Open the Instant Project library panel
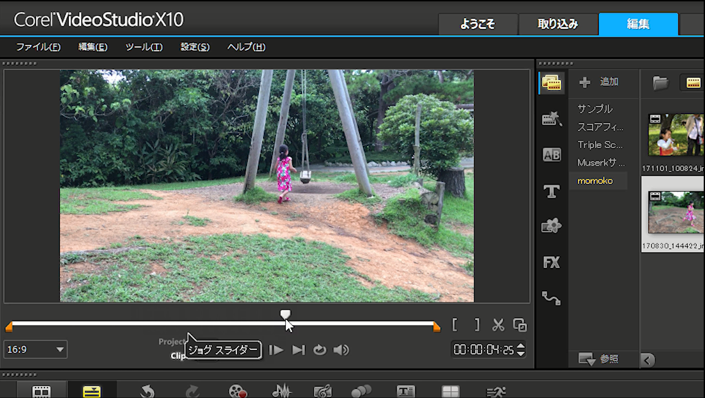Image resolution: width=705 pixels, height=398 pixels. [551, 119]
